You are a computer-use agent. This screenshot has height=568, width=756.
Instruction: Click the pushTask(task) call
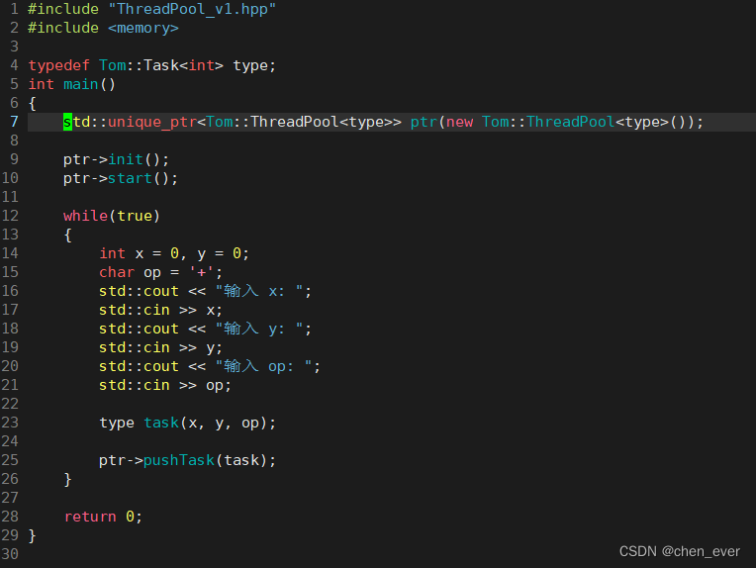(x=210, y=460)
